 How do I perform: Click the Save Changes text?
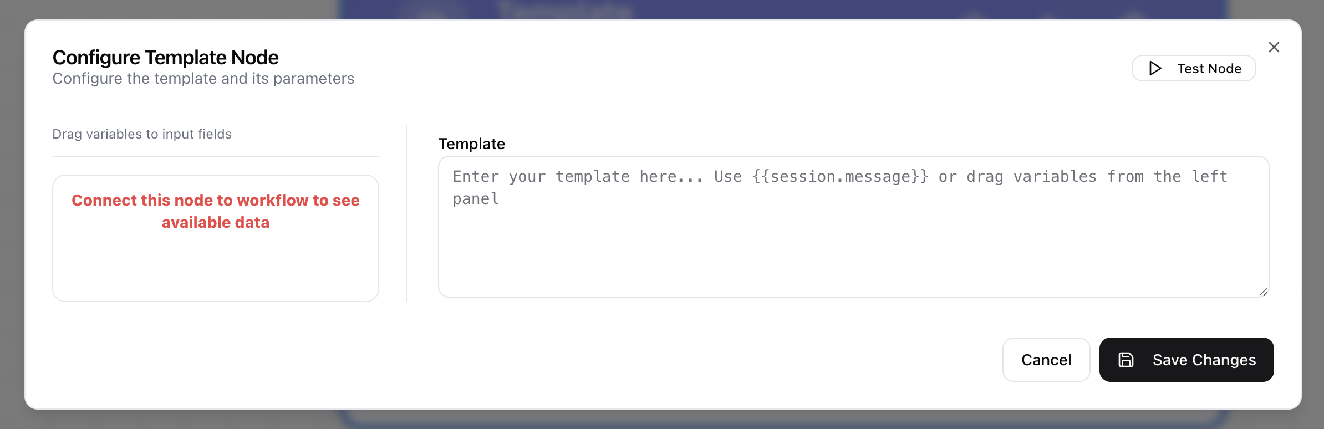point(1204,360)
